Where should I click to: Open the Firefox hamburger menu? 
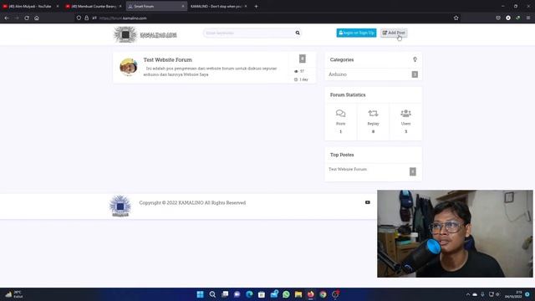pyautogui.click(x=528, y=18)
